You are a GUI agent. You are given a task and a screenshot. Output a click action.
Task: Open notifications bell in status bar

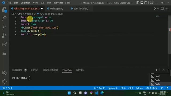167,88
